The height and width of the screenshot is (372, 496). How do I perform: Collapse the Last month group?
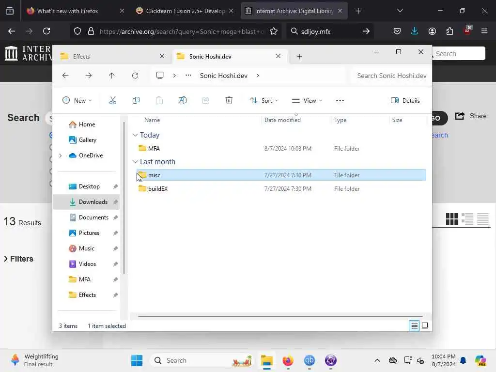pos(135,162)
